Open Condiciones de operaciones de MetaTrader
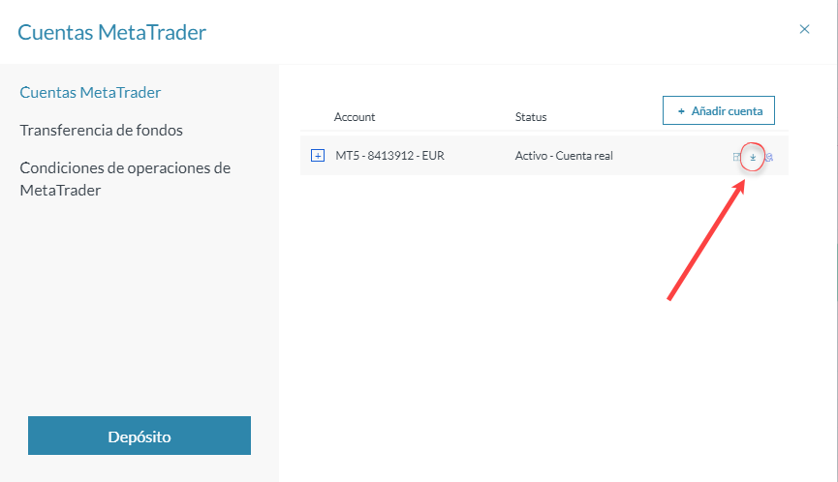 click(125, 179)
